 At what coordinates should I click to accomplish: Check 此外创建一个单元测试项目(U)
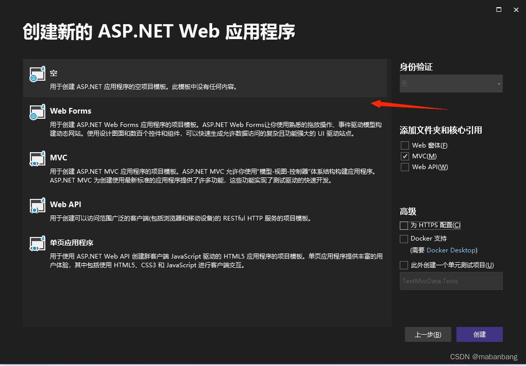[x=404, y=265]
